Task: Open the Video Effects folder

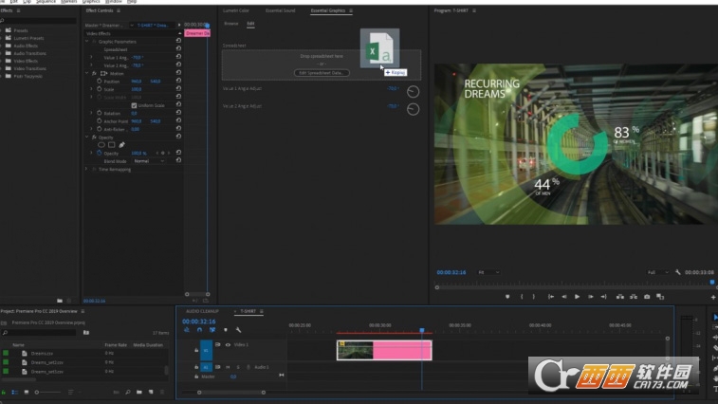Action: 26,61
